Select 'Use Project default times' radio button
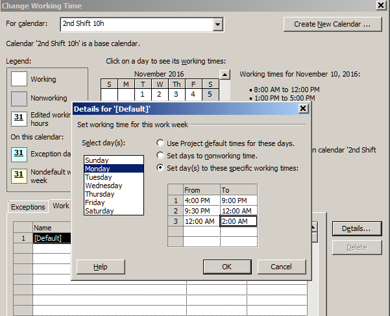 [x=160, y=143]
